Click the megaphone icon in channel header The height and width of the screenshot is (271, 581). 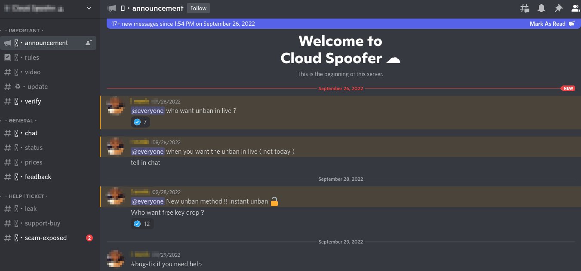pyautogui.click(x=111, y=8)
